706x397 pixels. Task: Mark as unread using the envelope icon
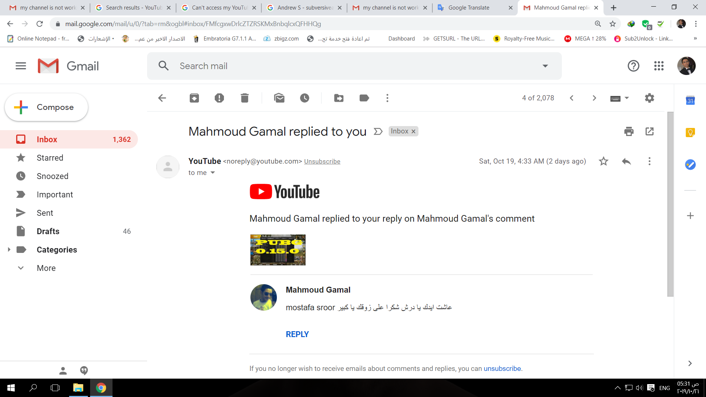(x=279, y=98)
